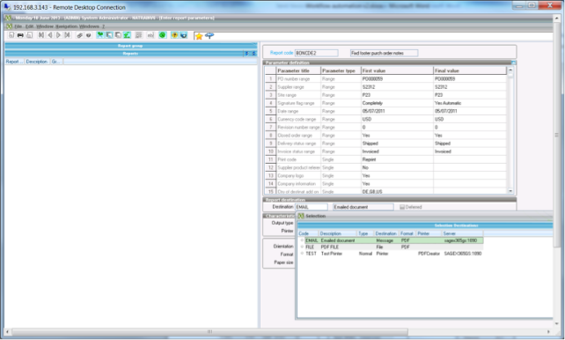
Task: Go to the next record arrow
Action: click(x=58, y=35)
